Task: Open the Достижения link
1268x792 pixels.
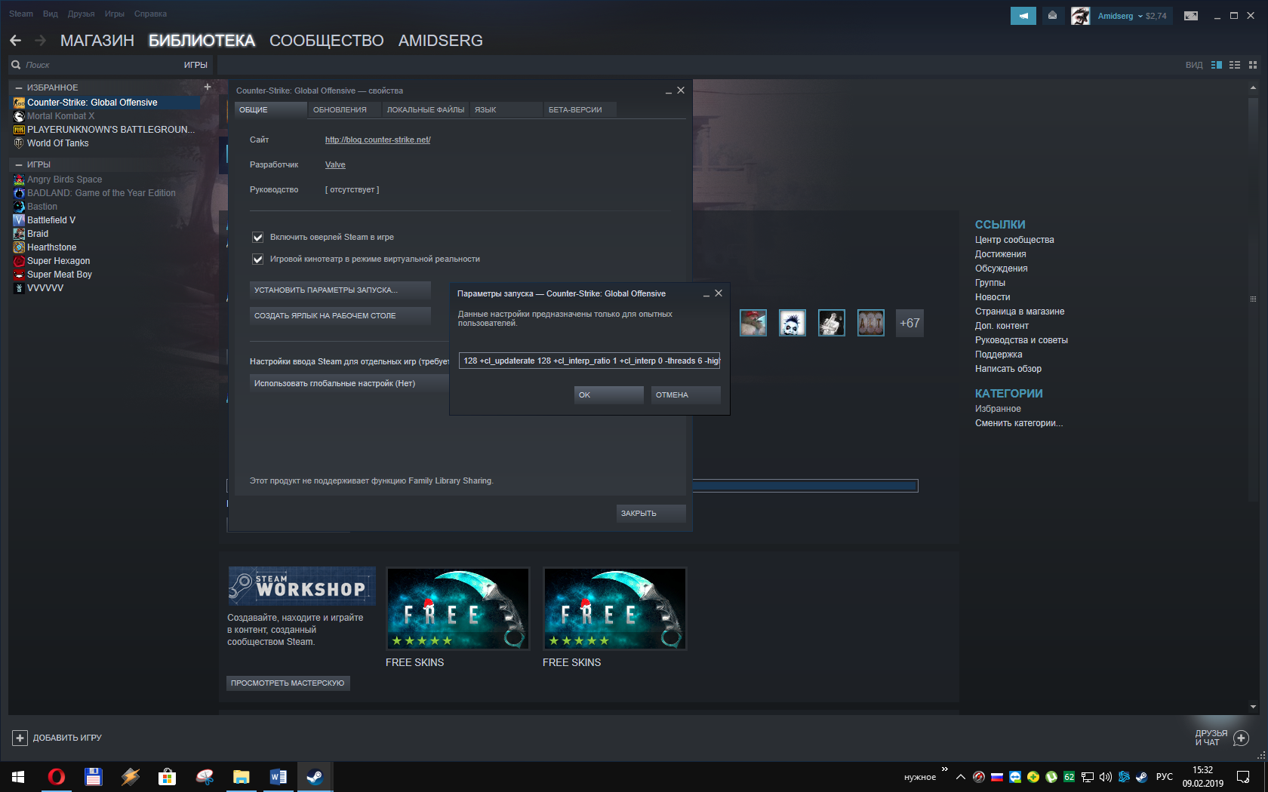Action: pyautogui.click(x=1001, y=254)
